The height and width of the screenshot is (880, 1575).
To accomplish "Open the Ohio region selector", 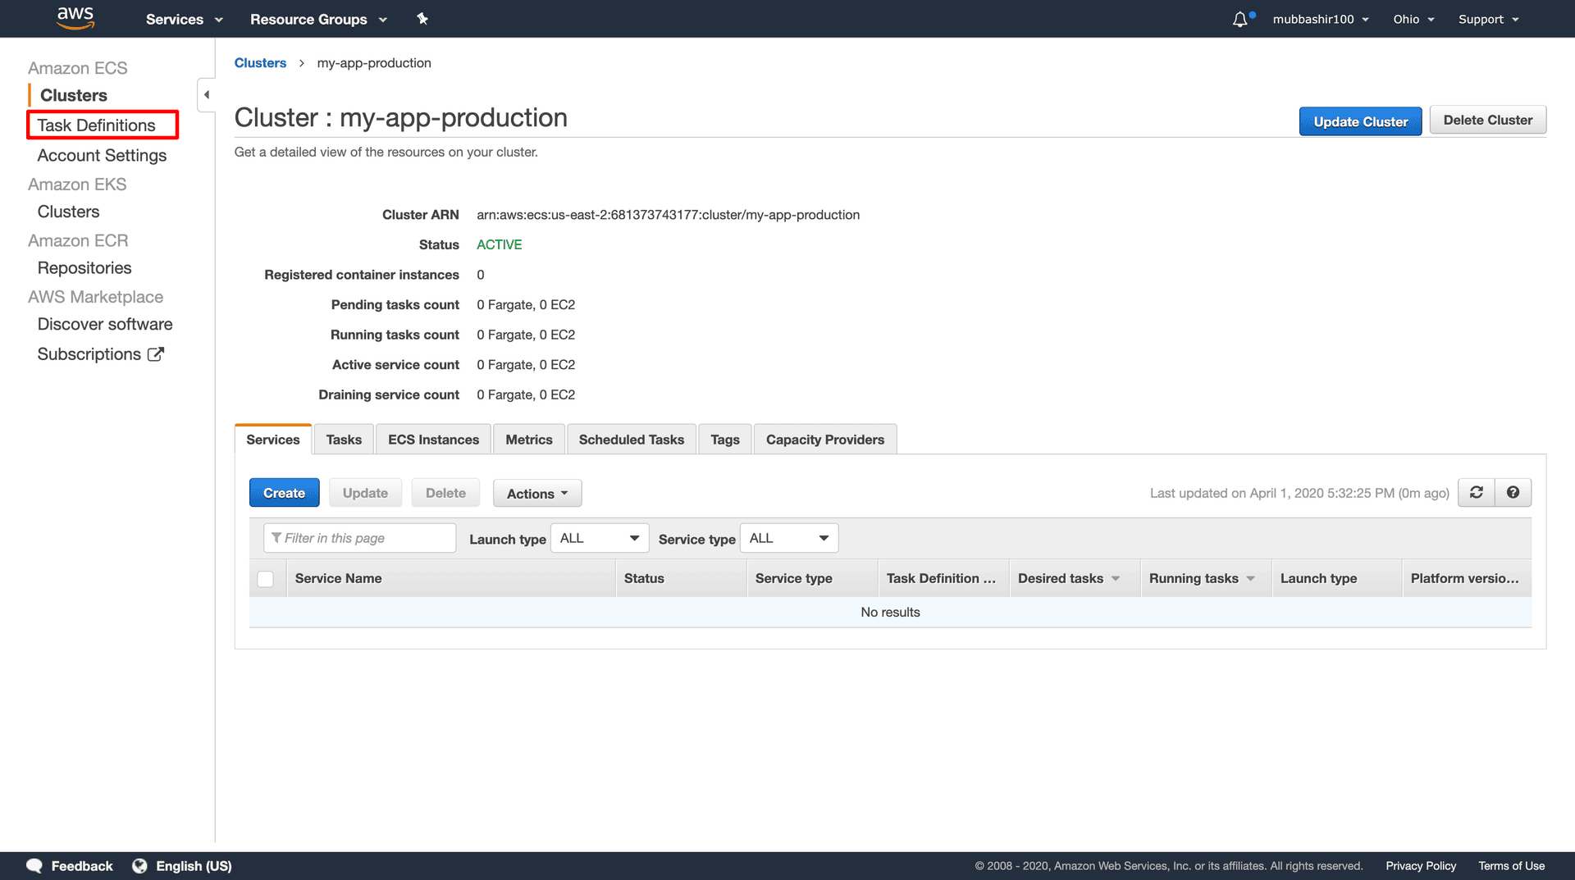I will point(1413,19).
